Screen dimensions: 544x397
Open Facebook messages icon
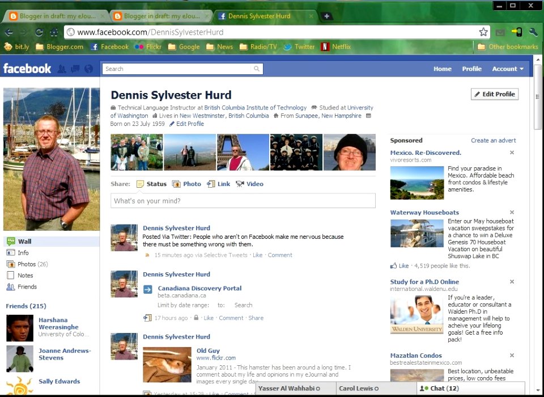[75, 69]
